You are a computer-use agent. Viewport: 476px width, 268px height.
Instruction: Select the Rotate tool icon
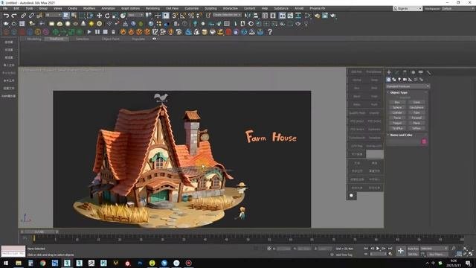pyautogui.click(x=107, y=16)
